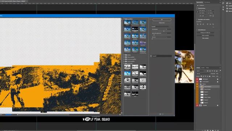Filter layers by pixel layers icon
232x131 pixels.
point(208,71)
